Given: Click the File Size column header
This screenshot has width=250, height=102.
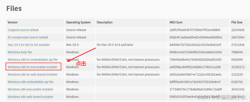Looking at the screenshot, I should coord(237,22).
